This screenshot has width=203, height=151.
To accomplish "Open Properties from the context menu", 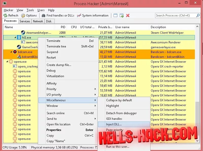I will [x=68, y=130].
